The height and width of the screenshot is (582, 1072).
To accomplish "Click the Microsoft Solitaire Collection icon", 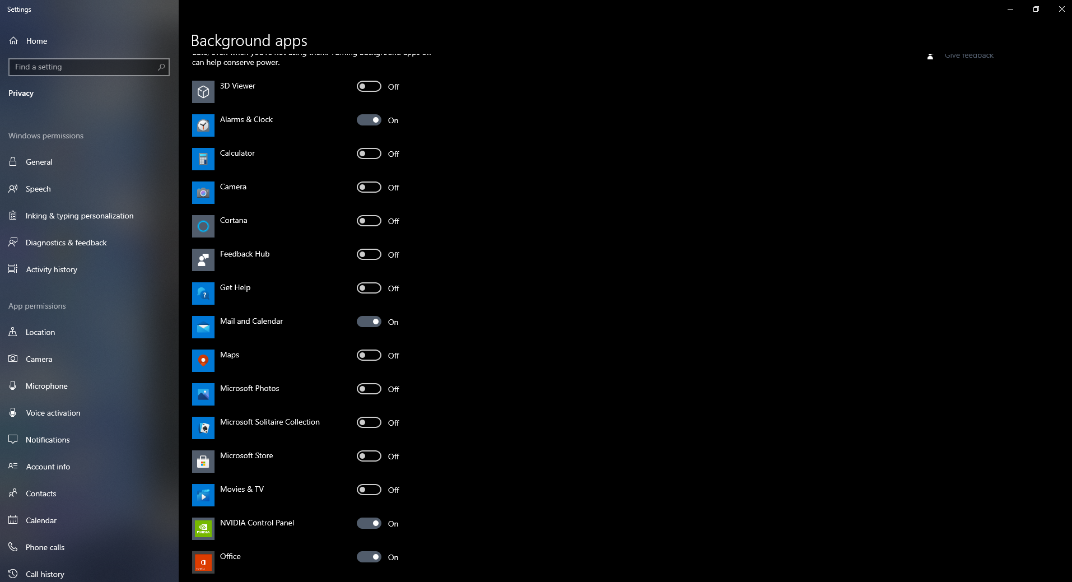I will tap(203, 428).
